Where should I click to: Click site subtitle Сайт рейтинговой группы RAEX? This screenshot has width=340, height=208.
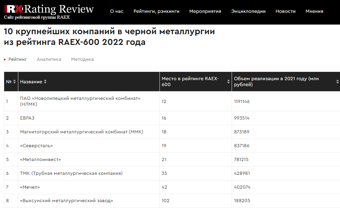37,17
